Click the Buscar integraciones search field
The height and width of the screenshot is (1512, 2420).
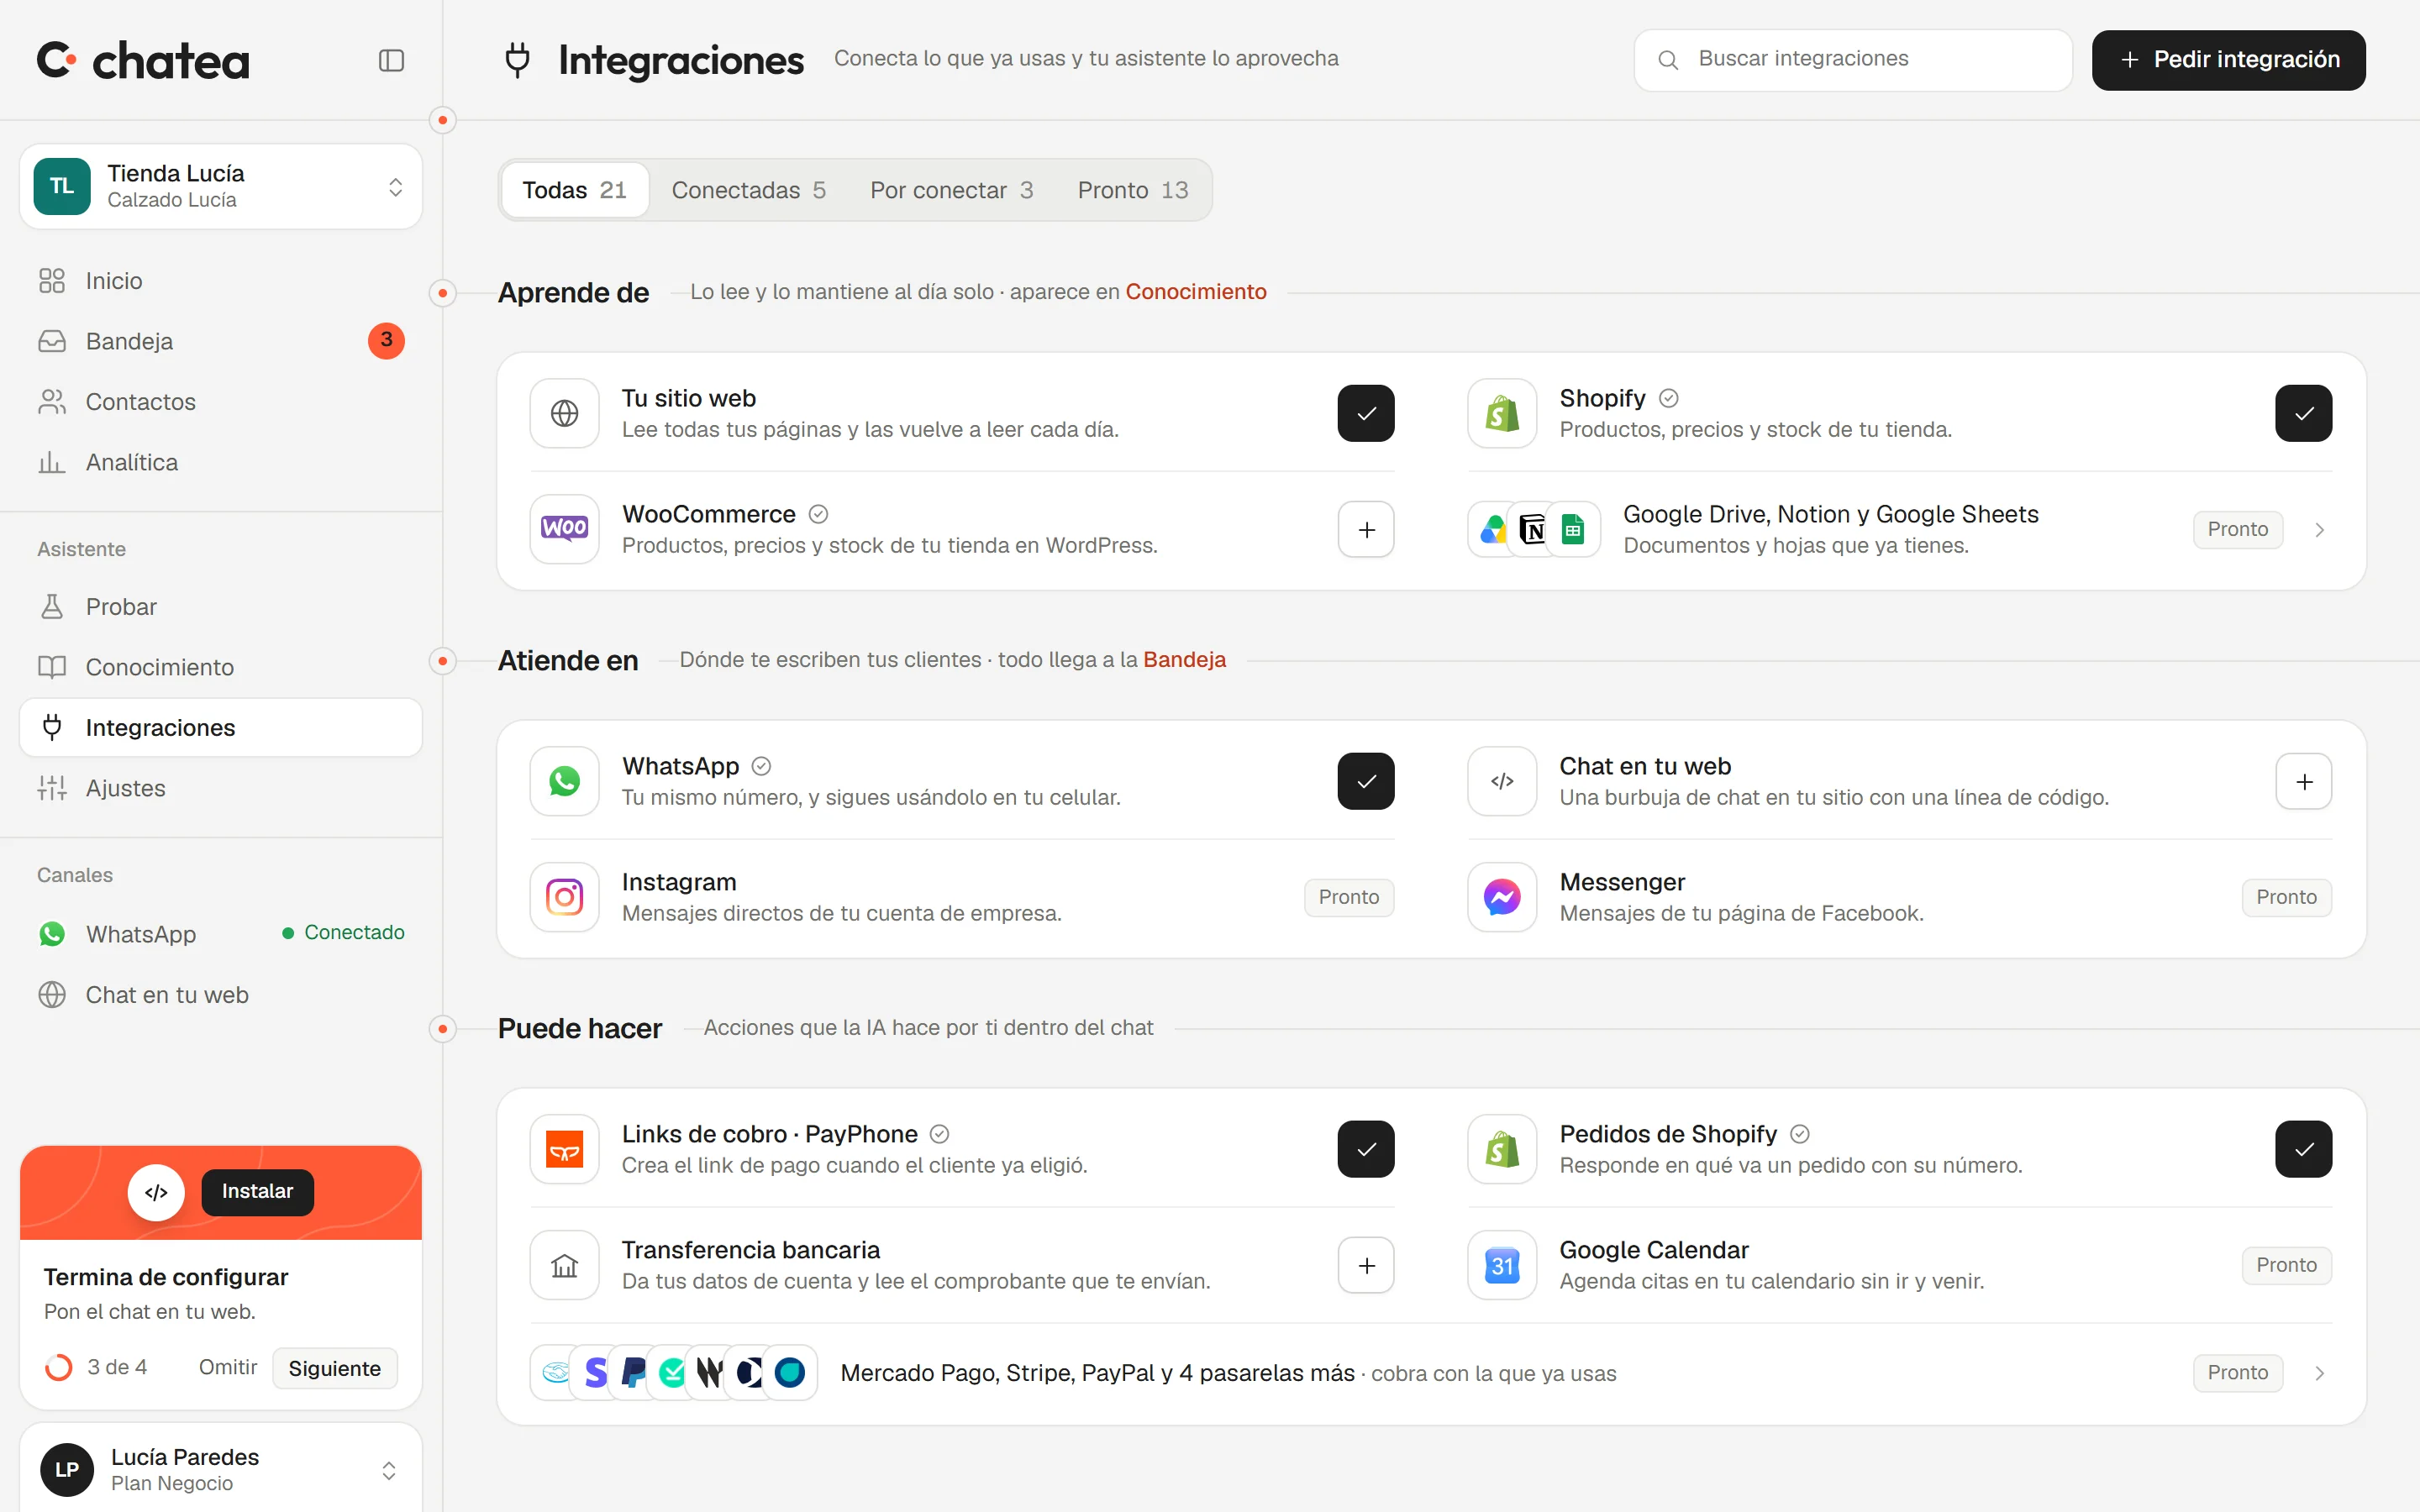[1852, 60]
